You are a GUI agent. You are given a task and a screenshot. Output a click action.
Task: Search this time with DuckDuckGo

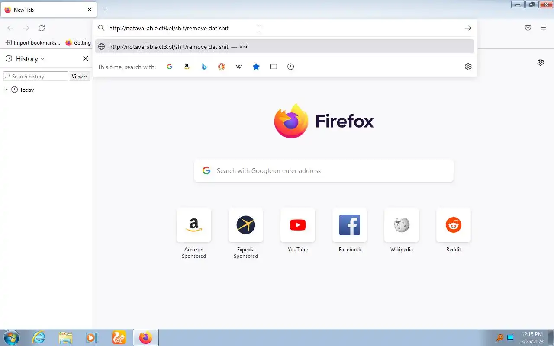click(222, 67)
